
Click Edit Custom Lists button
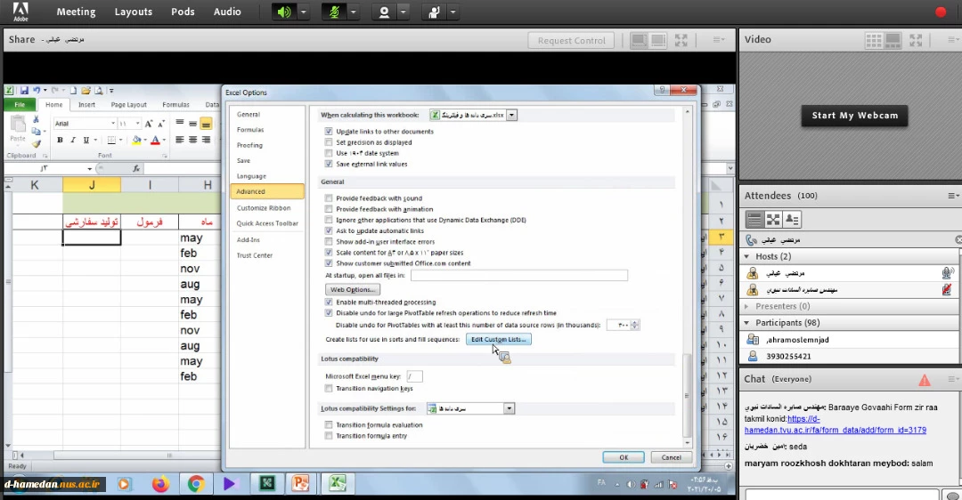(x=498, y=339)
